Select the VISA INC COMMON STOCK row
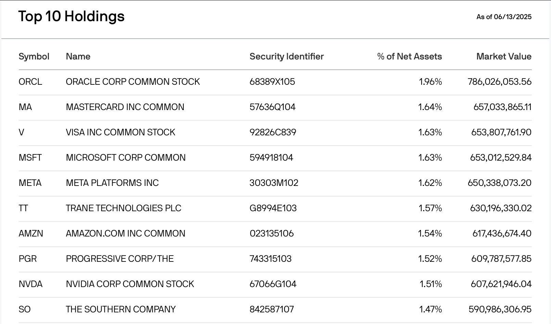The width and height of the screenshot is (551, 324). pos(120,132)
